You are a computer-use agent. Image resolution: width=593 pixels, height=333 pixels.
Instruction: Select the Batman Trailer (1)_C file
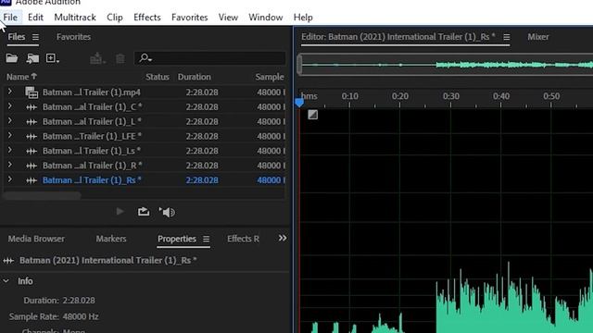click(93, 107)
